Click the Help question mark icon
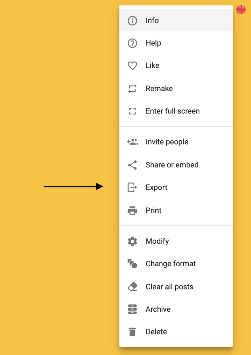Viewport: 251px width, 355px height. coord(132,43)
